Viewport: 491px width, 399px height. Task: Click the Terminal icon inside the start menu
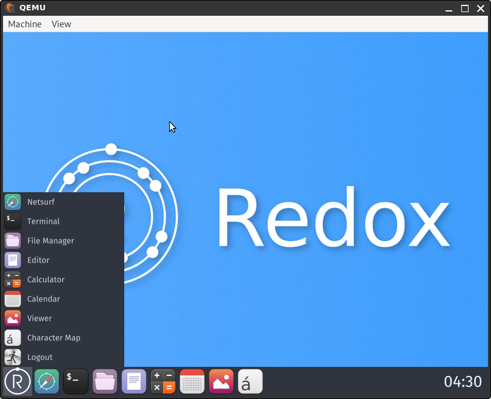(x=12, y=221)
